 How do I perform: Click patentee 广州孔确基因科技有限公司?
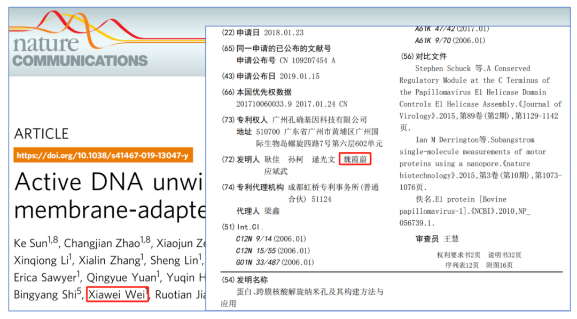click(x=319, y=119)
